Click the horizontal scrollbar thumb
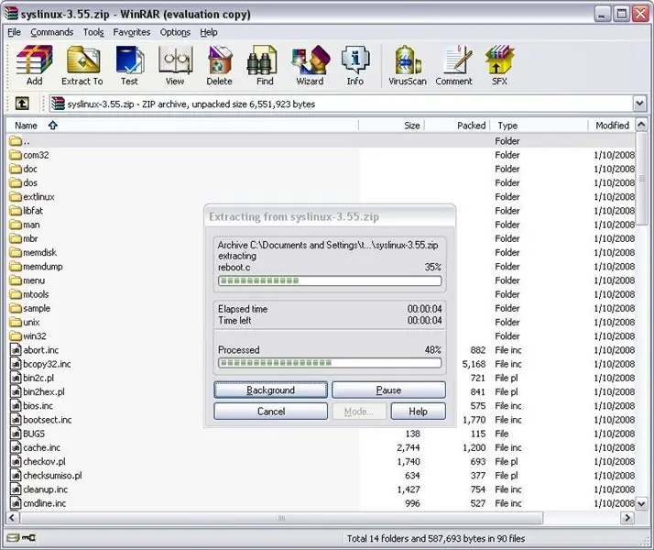The image size is (654, 550). pos(281,518)
